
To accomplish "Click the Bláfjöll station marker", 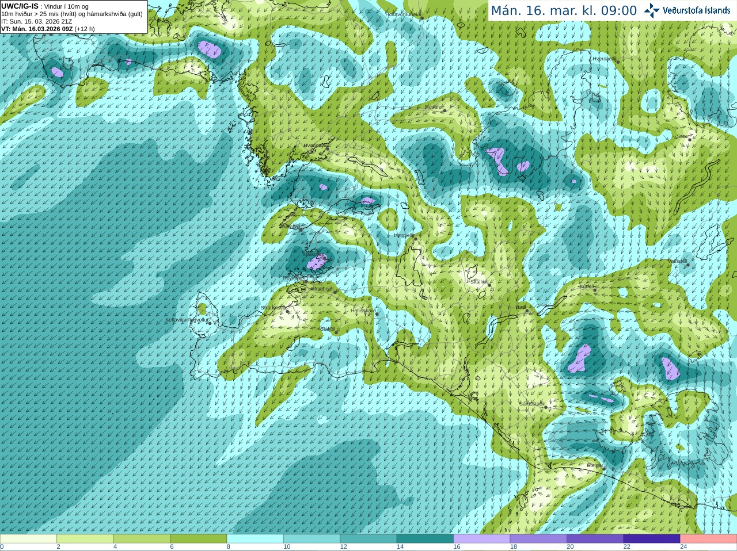I will (x=336, y=332).
